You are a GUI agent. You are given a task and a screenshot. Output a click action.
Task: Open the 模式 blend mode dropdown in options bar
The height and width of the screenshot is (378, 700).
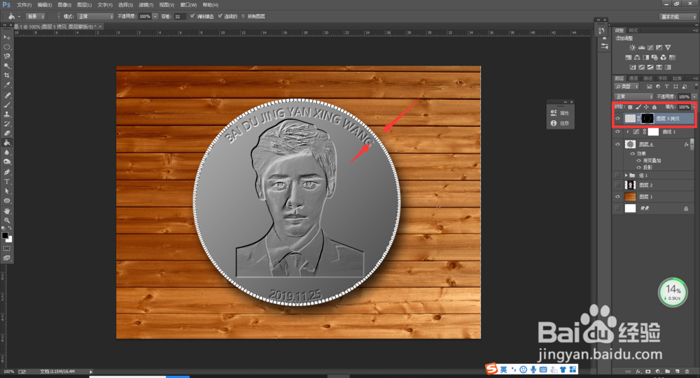(x=95, y=17)
